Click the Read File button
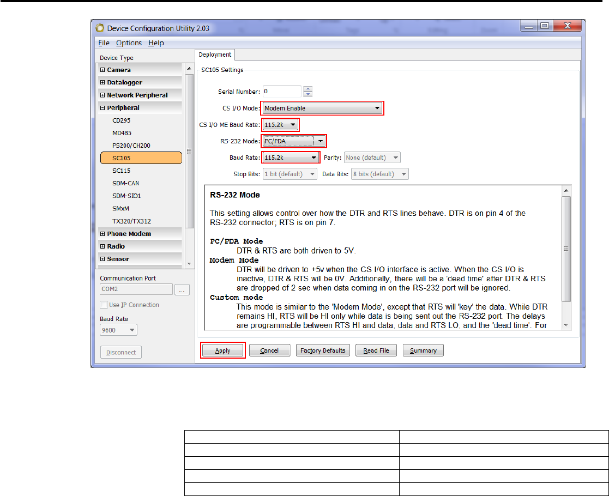This screenshot has width=609, height=496. 376,350
